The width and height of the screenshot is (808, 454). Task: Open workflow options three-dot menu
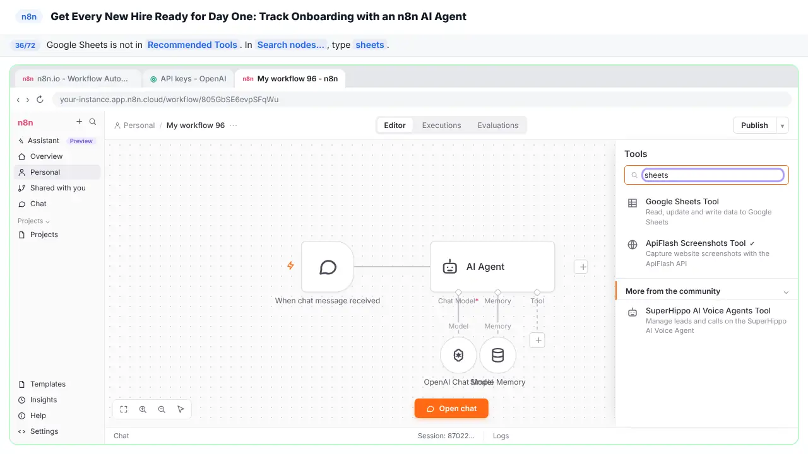click(234, 125)
